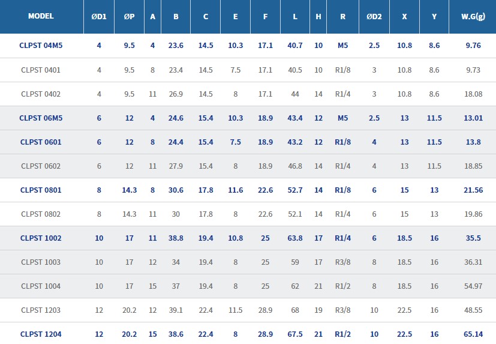Viewport: 496px width, 344px height.
Task: Click the CLPST 0602 model name
Action: [41, 166]
